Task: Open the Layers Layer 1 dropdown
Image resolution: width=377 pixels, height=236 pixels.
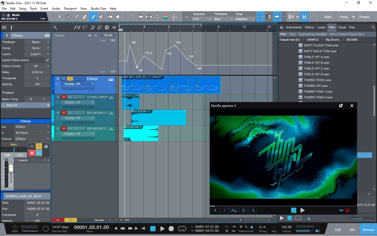Action: (37, 54)
